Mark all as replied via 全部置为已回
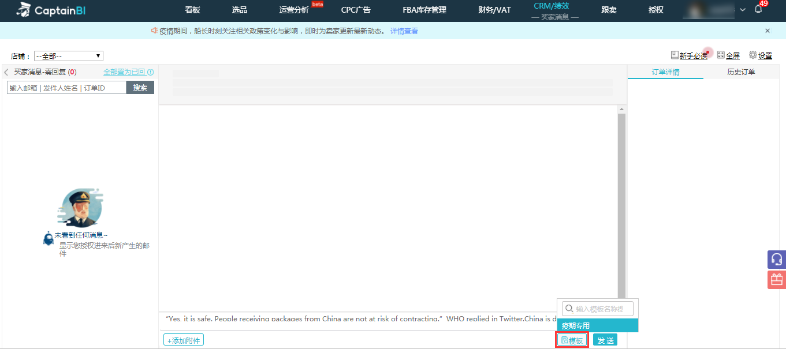Screen dimensions: 786x349 tap(124, 72)
